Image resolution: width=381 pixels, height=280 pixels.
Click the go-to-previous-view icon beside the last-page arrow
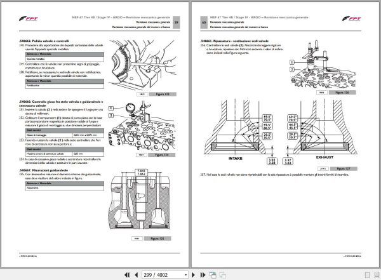tap(213, 275)
